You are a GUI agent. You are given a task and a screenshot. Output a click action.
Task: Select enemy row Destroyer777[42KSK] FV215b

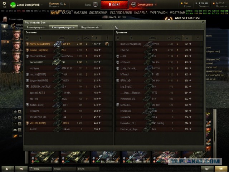[159, 44]
